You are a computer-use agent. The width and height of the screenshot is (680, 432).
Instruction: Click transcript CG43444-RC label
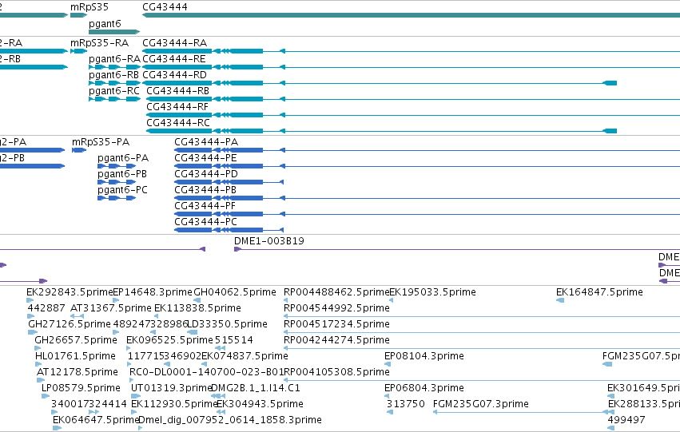point(178,123)
